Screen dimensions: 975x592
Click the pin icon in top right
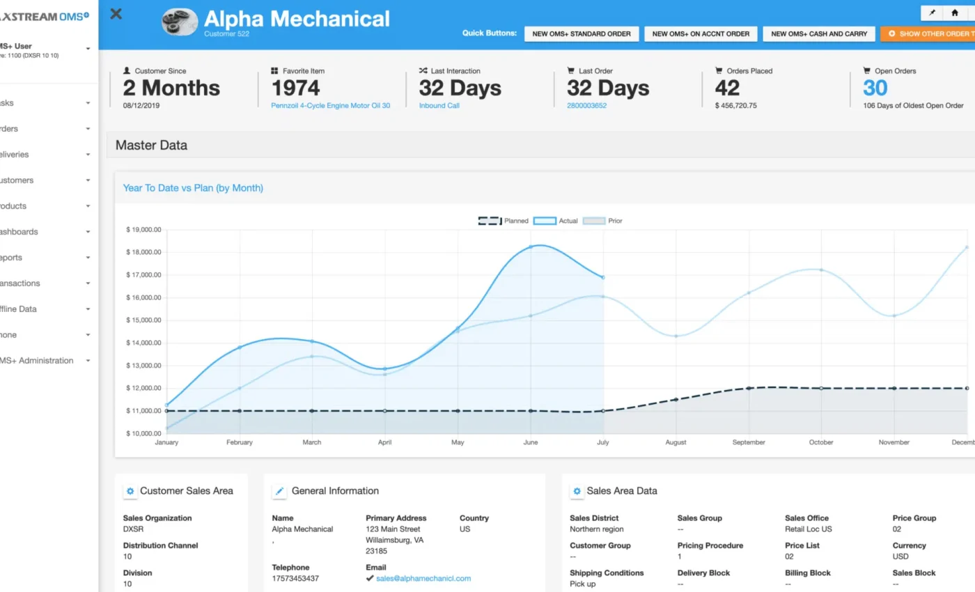pyautogui.click(x=932, y=13)
